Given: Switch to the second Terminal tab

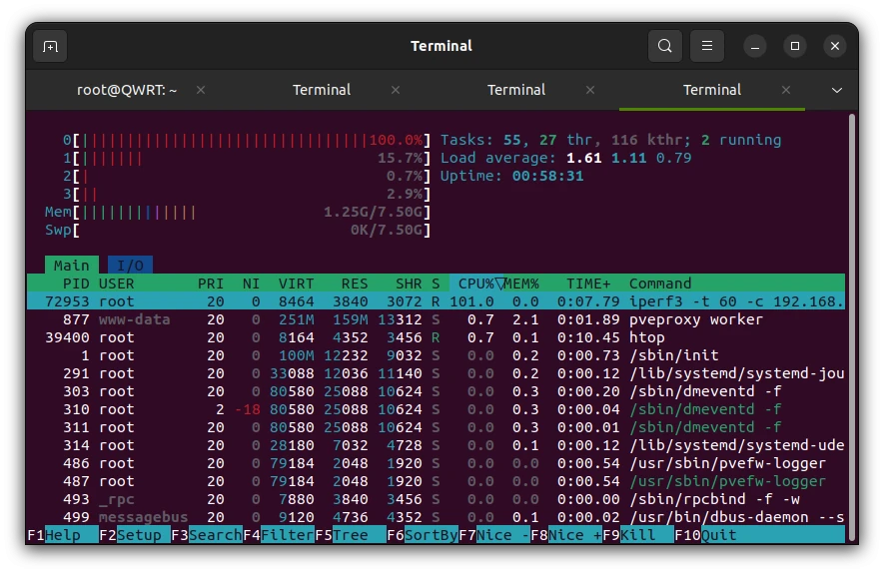Looking at the screenshot, I should point(322,90).
